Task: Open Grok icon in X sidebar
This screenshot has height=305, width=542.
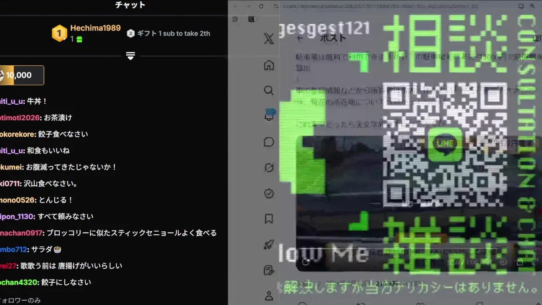Action: pyautogui.click(x=269, y=168)
